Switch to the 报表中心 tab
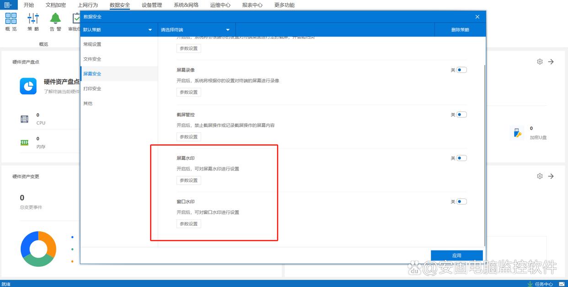Viewport: 568px width, 287px height. [x=252, y=5]
